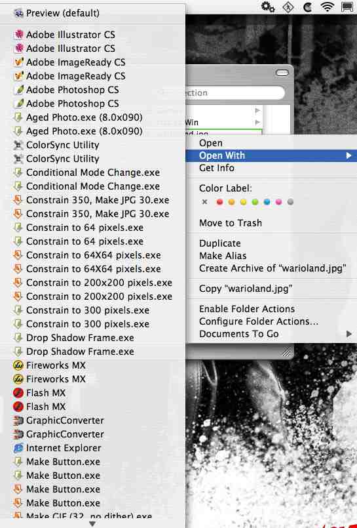This screenshot has width=357, height=528.
Task: Expand the Open With submenu arrow
Action: pyautogui.click(x=348, y=155)
